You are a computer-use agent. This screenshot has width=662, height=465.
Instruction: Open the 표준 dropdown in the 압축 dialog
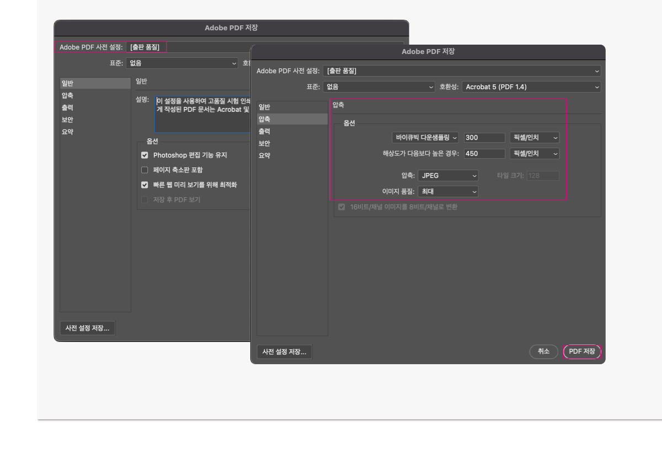379,87
